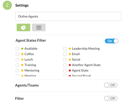Switch to the table grid view icon
This screenshot has width=132, height=110.
click(39, 27)
